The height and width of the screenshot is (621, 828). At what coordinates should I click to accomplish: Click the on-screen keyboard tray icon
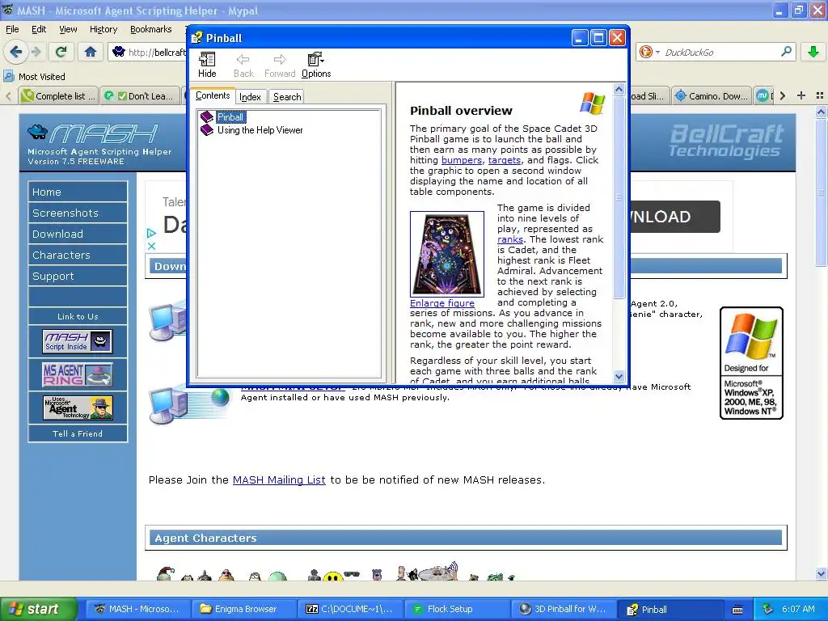pyautogui.click(x=737, y=610)
